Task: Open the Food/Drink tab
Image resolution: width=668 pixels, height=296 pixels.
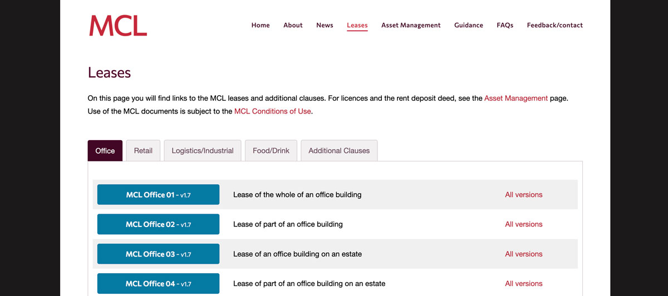Action: (x=271, y=151)
